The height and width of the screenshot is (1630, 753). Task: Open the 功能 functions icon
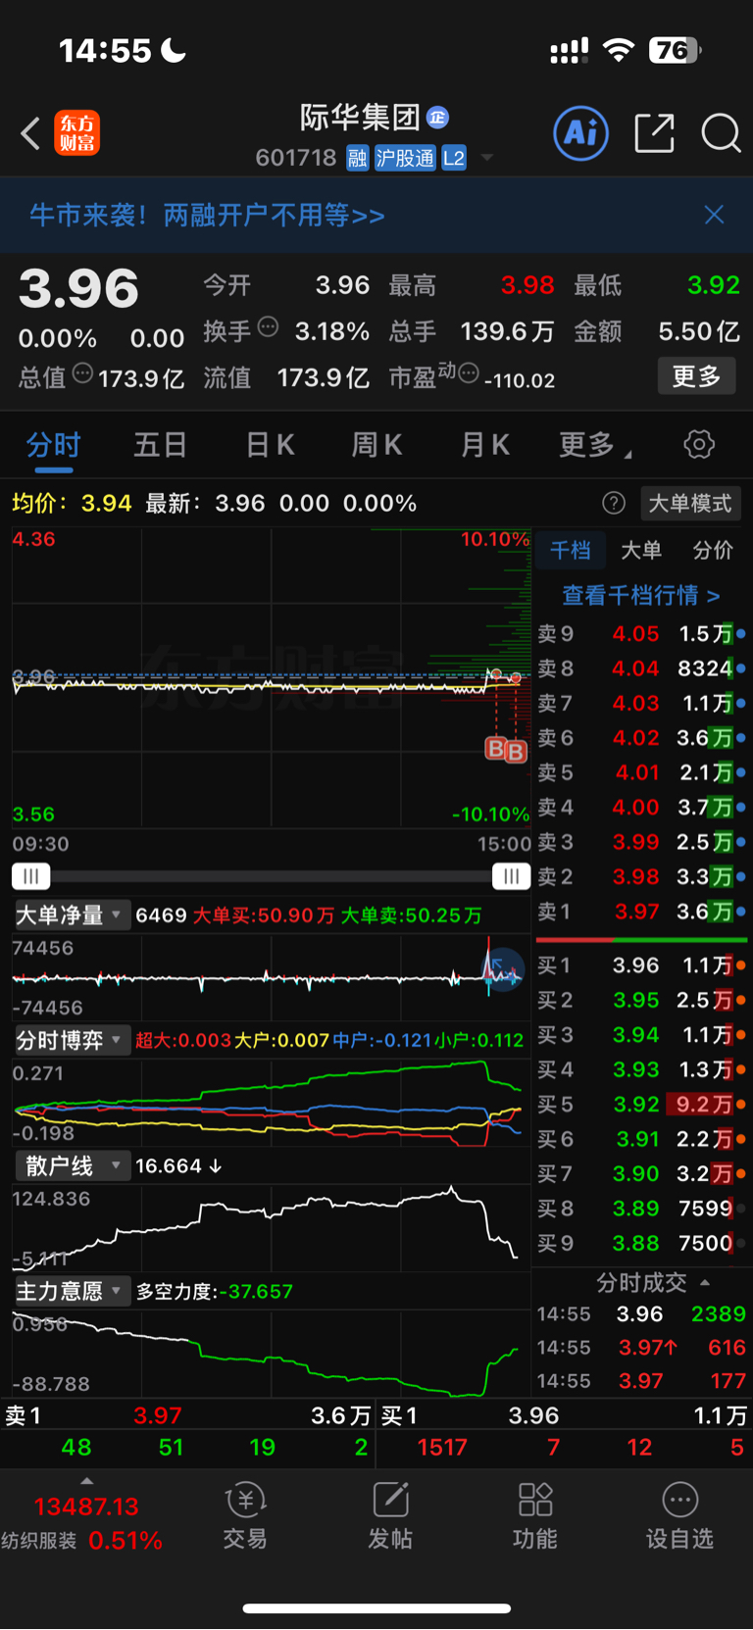point(535,1515)
